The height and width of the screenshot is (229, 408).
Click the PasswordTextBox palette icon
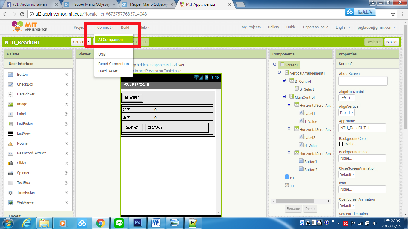pyautogui.click(x=10, y=153)
